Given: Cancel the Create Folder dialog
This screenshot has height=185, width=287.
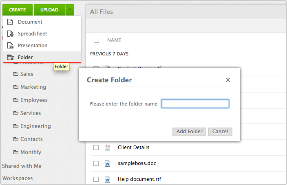Looking at the screenshot, I should point(220,132).
